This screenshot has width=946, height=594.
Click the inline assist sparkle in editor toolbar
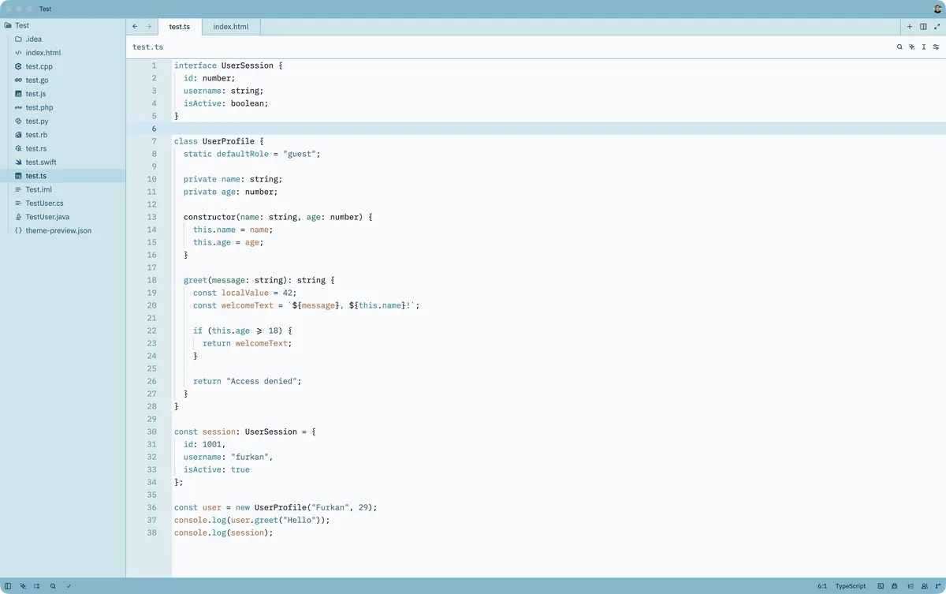911,47
